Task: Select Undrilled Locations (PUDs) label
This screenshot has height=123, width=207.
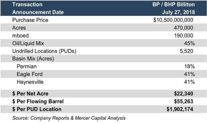Action: 44,51
